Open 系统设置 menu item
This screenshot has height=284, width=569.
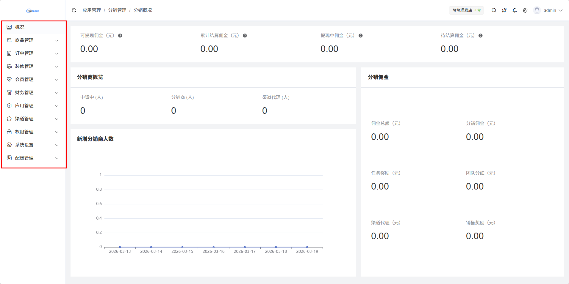(x=33, y=145)
